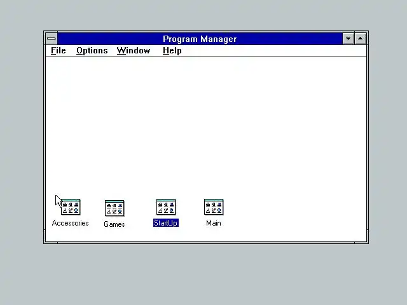Click the 'Accessories' label text
Image resolution: width=407 pixels, height=305 pixels.
[71, 223]
